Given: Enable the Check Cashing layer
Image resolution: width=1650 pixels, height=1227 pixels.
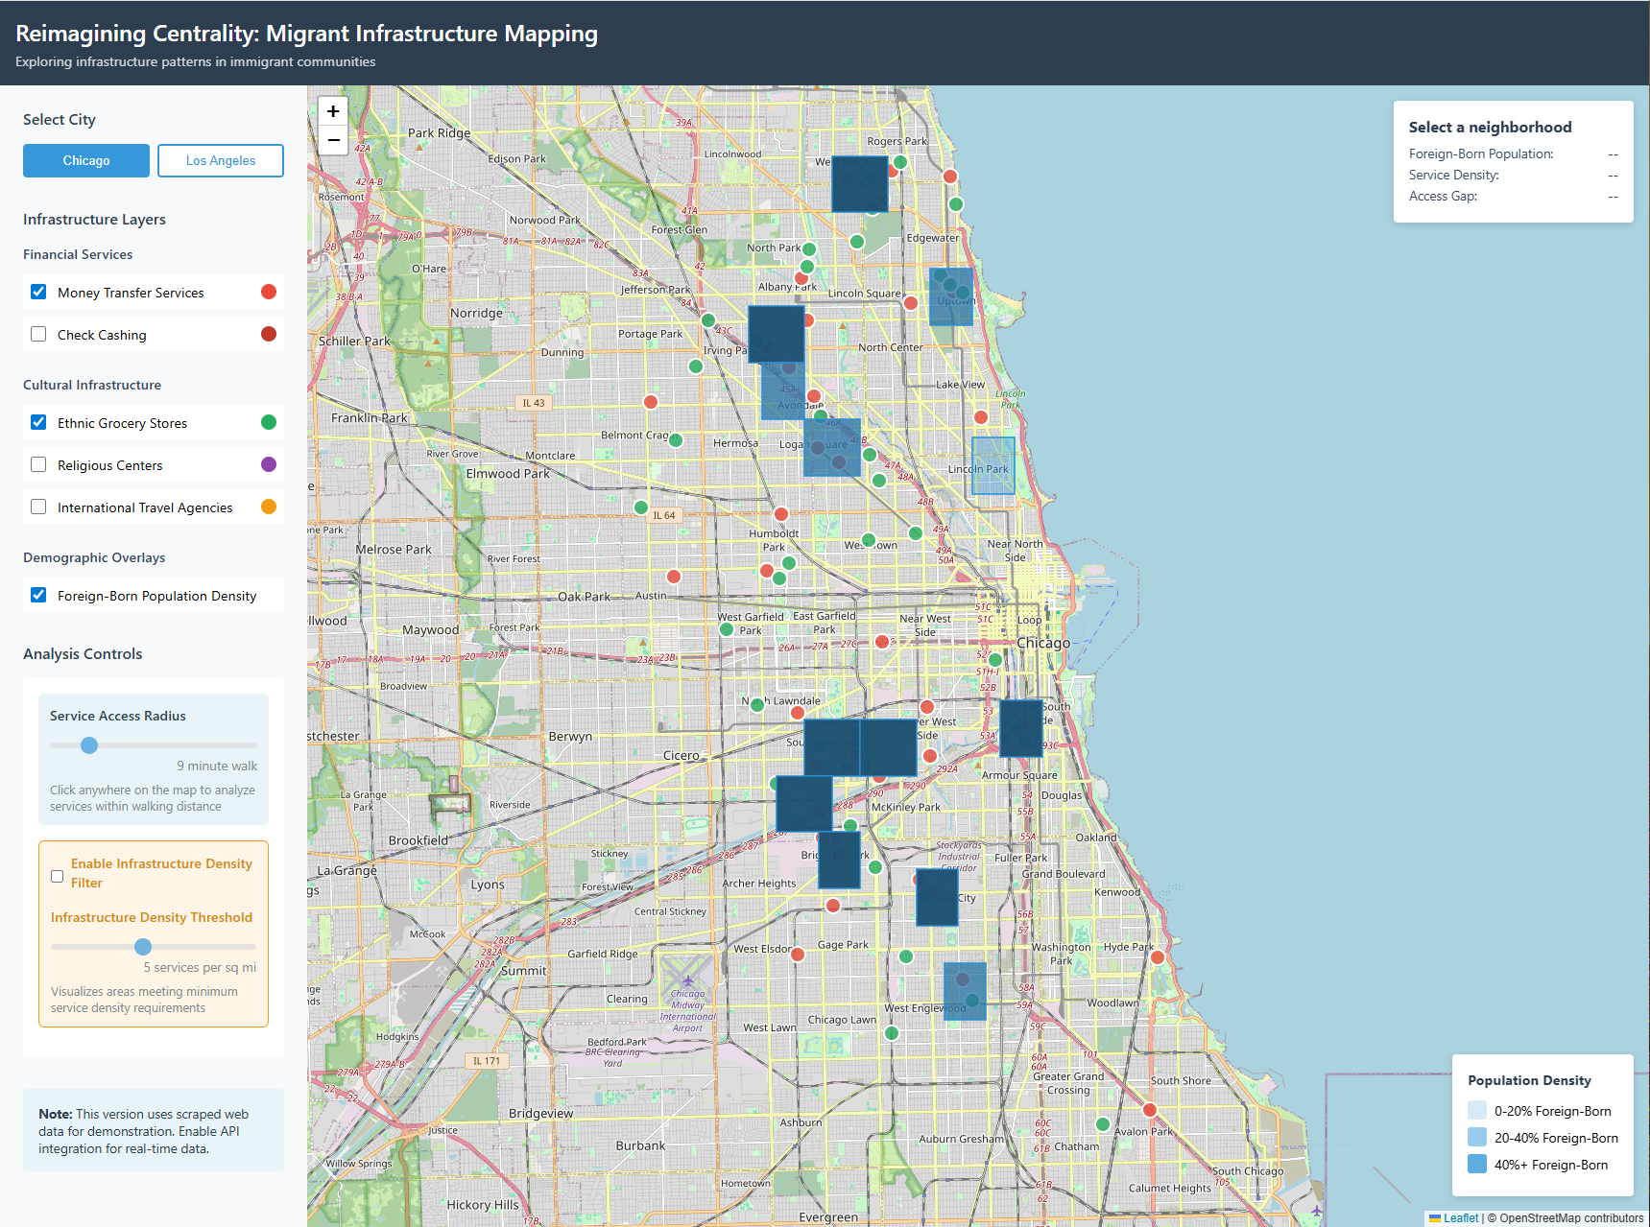Looking at the screenshot, I should (x=38, y=334).
